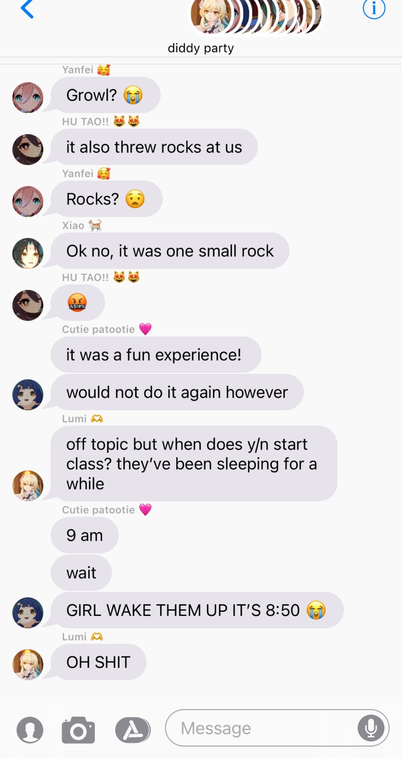The height and width of the screenshot is (759, 402).
Task: Open group details with the info icon
Action: 374,8
